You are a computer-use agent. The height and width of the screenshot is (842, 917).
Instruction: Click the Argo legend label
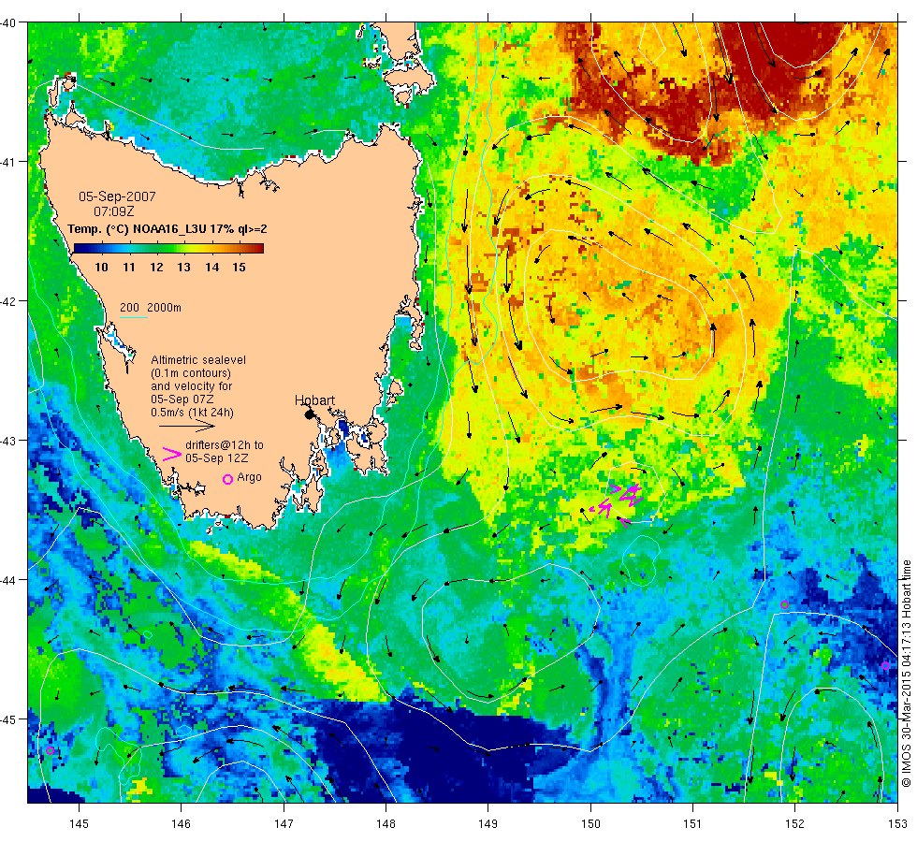(250, 477)
